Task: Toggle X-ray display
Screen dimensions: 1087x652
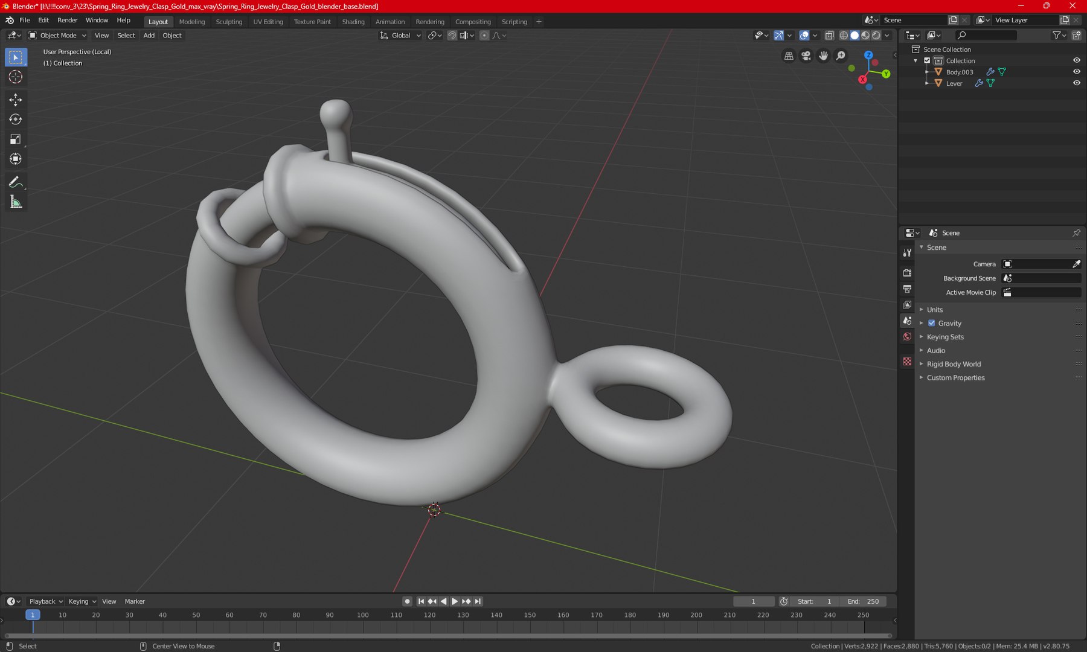Action: click(x=830, y=36)
